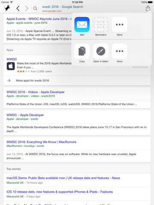The width and height of the screenshot is (154, 205).
Task: Open Apple Events WWDC Keynote result
Action: [x=39, y=19]
